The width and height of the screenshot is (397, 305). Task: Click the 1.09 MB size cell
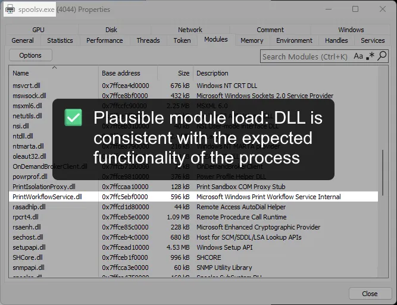(x=178, y=217)
